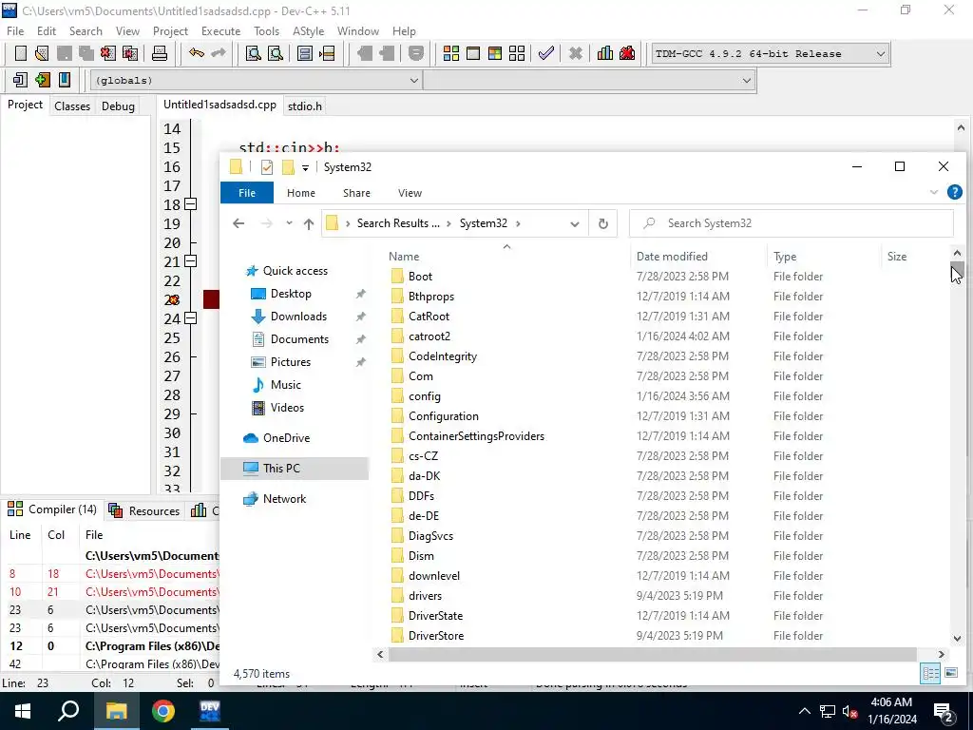This screenshot has height=730, width=973.
Task: Click the New file icon in Dev-C++ toolbar
Action: tap(21, 53)
